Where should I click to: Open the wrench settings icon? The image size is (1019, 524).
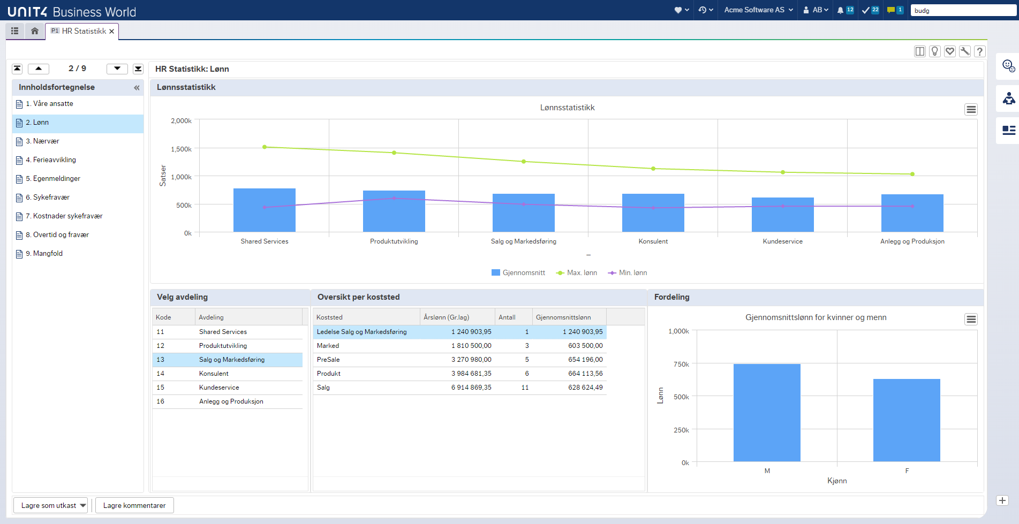pos(965,51)
